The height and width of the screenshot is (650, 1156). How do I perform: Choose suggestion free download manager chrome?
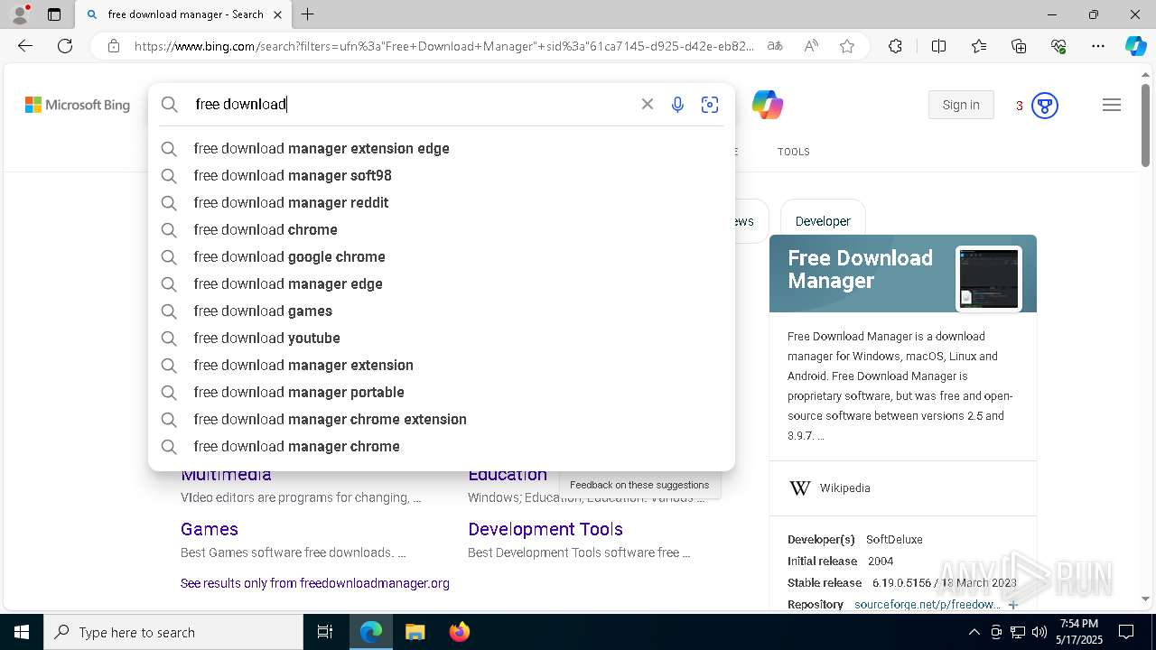tap(442, 446)
